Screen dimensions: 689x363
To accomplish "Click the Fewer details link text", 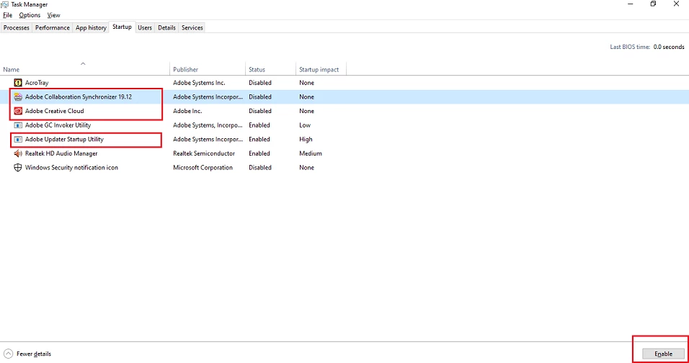I will [x=34, y=354].
